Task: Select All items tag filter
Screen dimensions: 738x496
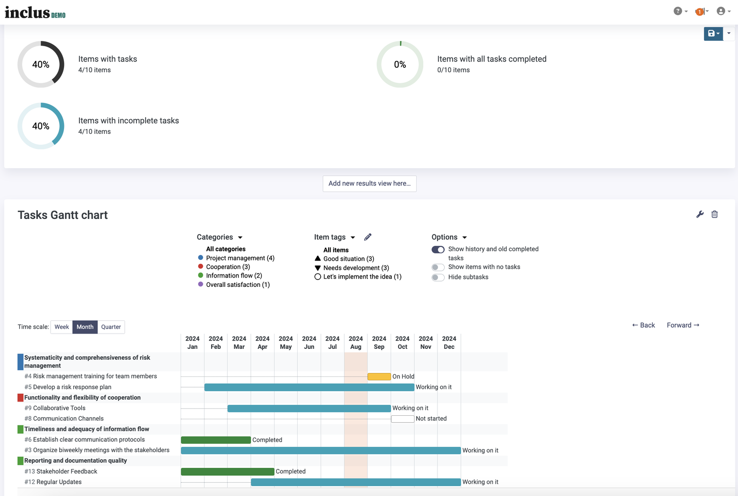Action: [336, 250]
